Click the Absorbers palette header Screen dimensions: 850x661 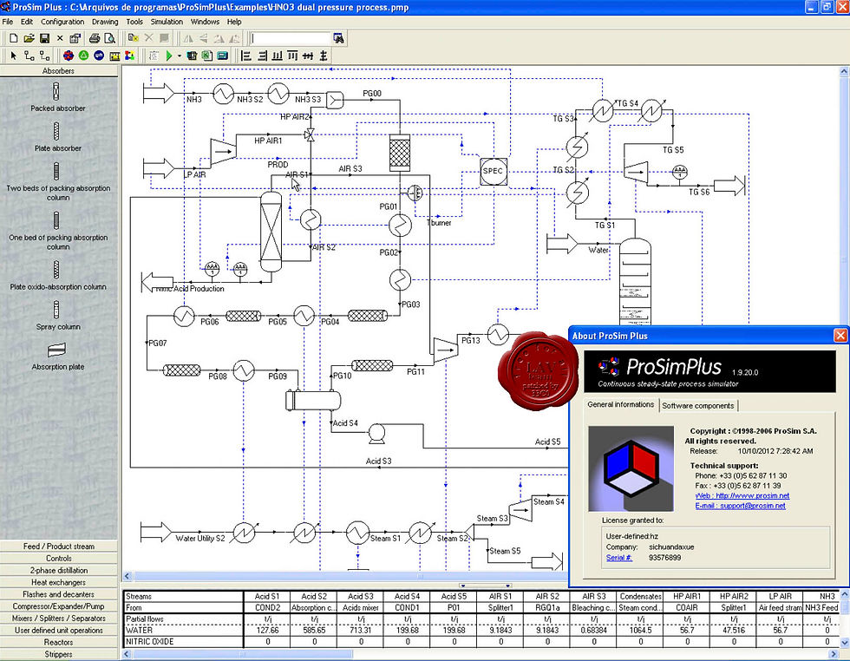click(59, 70)
